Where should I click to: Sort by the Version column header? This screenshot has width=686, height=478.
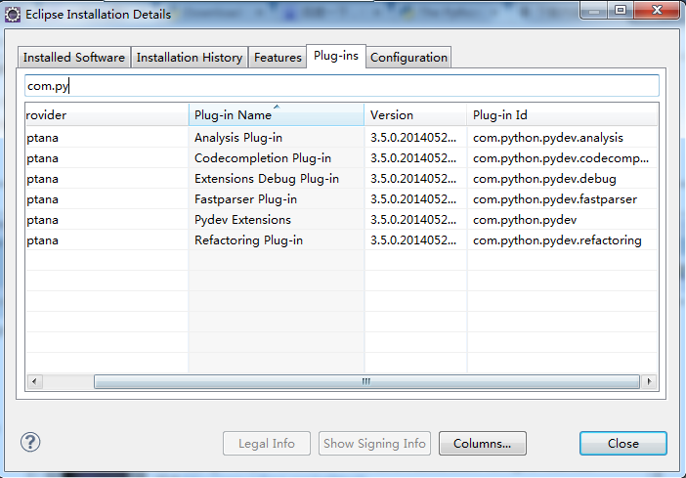415,115
